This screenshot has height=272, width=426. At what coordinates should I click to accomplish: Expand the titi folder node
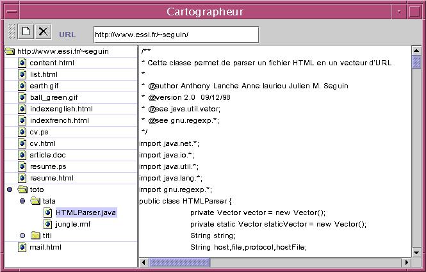[22, 236]
